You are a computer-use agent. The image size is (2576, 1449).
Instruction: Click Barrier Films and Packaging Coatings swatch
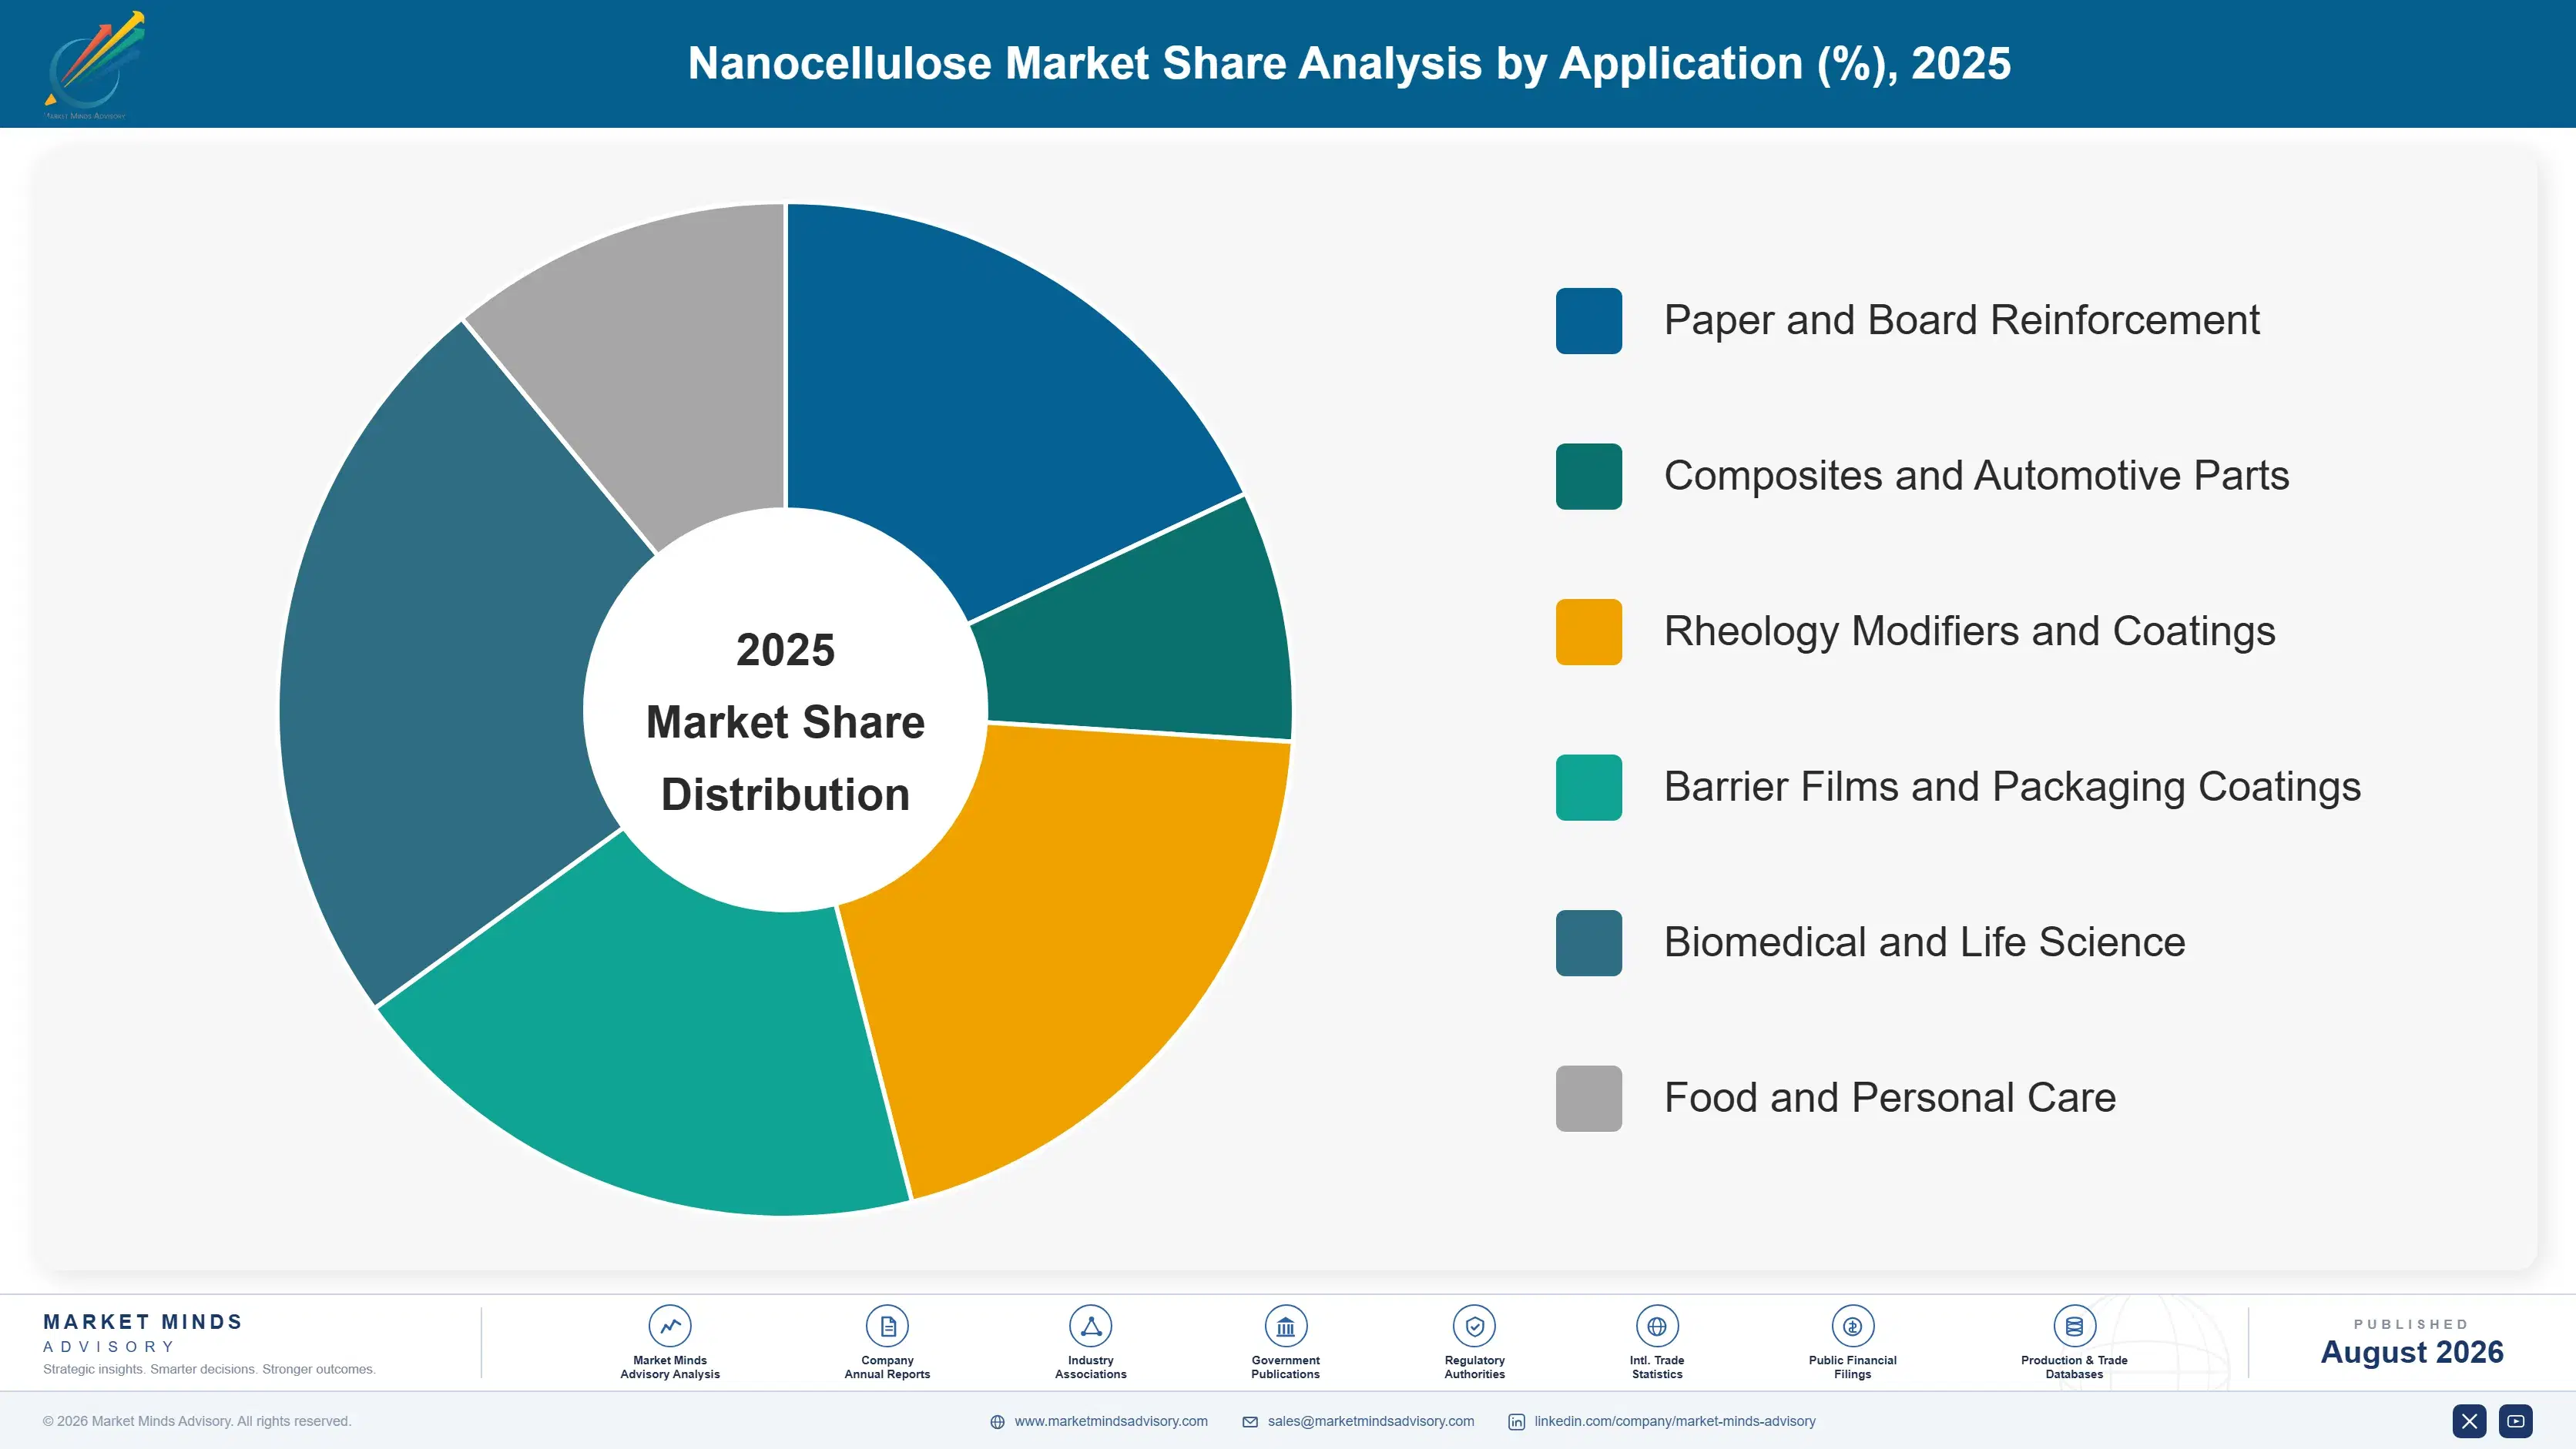coord(1589,788)
